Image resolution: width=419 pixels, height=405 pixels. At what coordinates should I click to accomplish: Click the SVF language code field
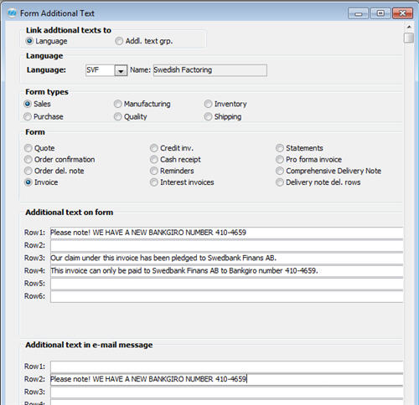pyautogui.click(x=100, y=70)
